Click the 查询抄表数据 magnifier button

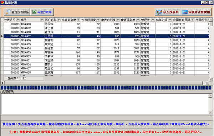click(17, 12)
